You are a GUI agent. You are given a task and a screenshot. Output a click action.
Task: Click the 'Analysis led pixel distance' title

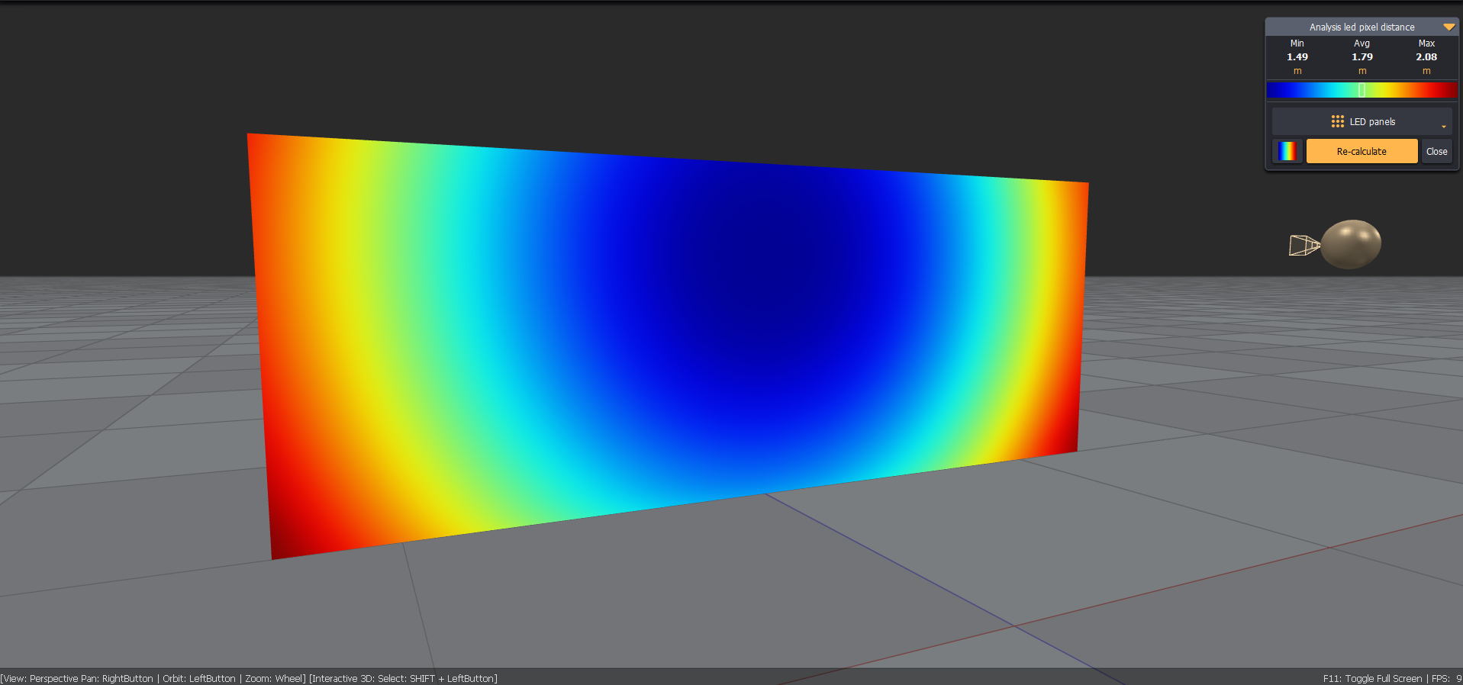point(1361,27)
